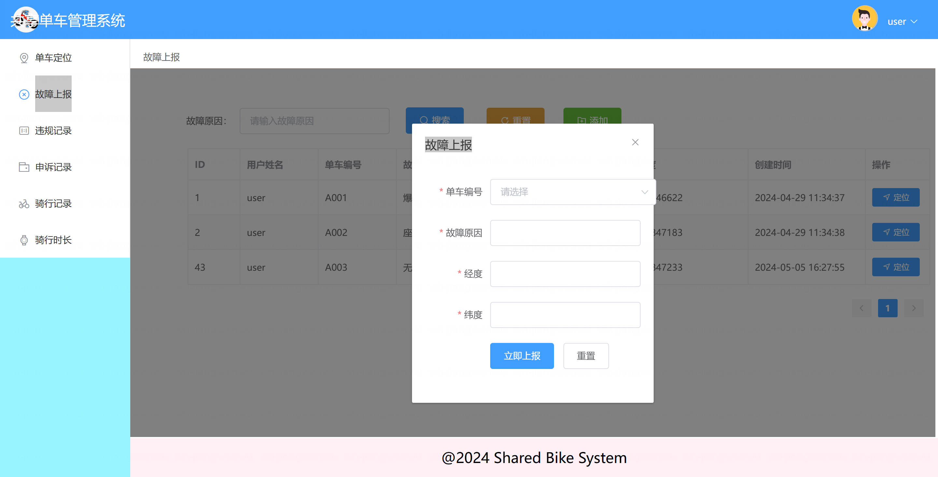Open the 单车编号 select dropdown
938x477 pixels.
pos(564,192)
